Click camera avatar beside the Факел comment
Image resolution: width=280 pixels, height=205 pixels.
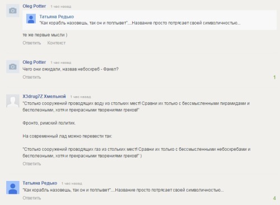(x=13, y=66)
